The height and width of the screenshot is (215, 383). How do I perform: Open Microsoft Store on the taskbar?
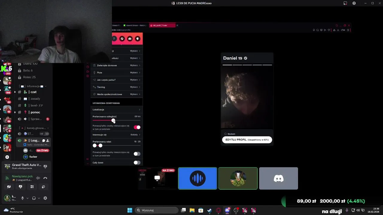201,210
